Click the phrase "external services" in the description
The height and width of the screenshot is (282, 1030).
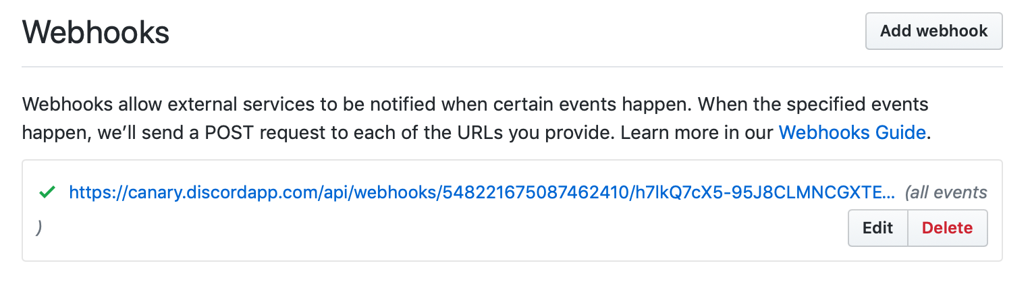[x=198, y=105]
